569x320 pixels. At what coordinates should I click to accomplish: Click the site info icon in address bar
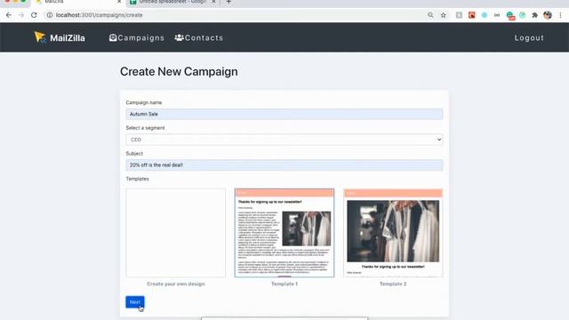[50, 15]
